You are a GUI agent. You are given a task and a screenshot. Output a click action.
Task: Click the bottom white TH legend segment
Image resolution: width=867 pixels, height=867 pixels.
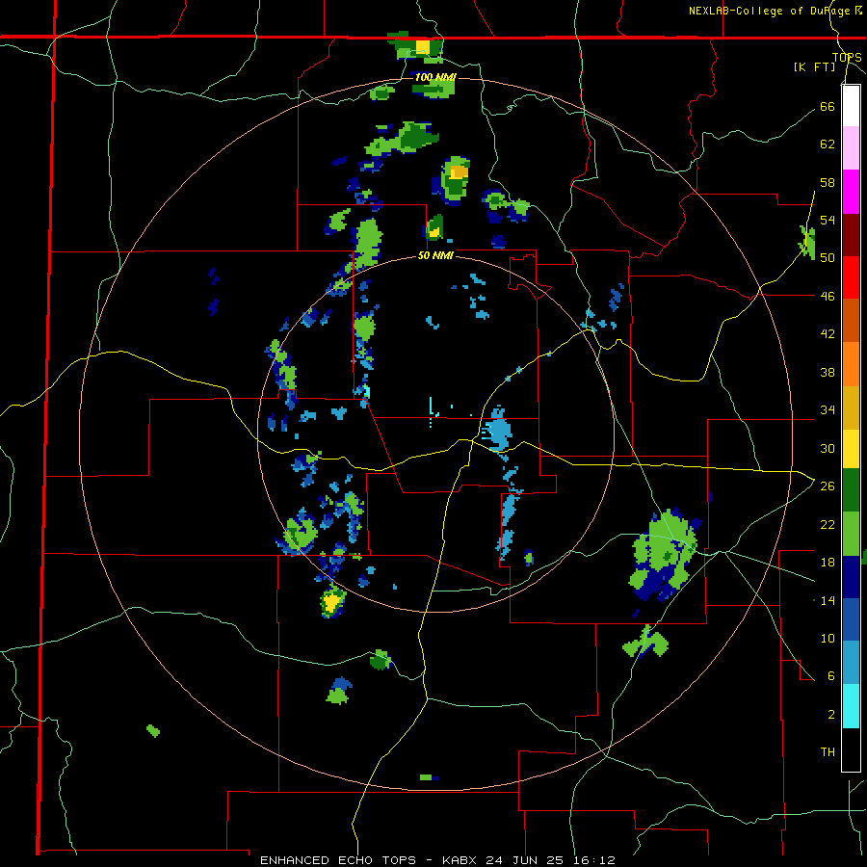coord(851,749)
